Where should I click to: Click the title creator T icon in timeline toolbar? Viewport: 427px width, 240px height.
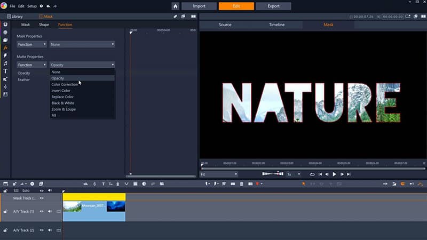pyautogui.click(x=102, y=183)
